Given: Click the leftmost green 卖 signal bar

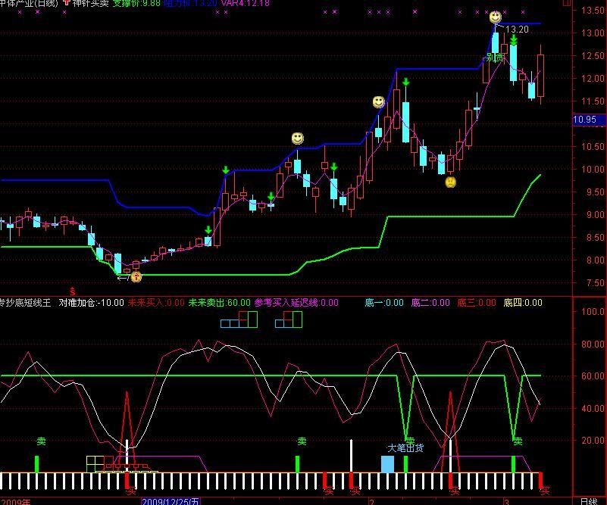Looking at the screenshot, I should coord(36,463).
